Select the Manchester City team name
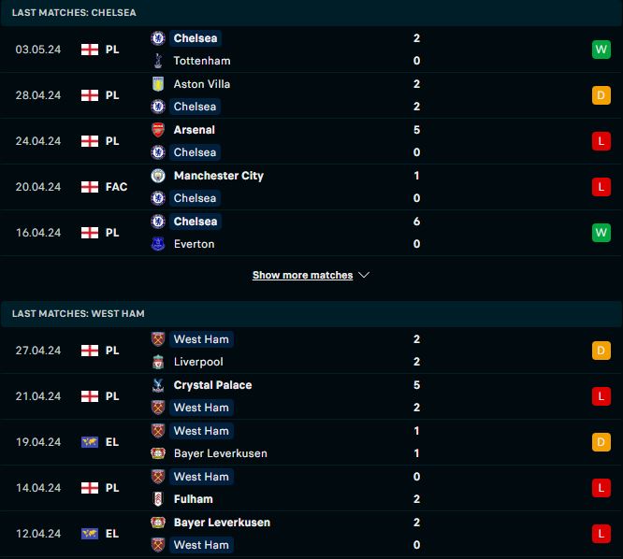The image size is (623, 559). coord(219,176)
